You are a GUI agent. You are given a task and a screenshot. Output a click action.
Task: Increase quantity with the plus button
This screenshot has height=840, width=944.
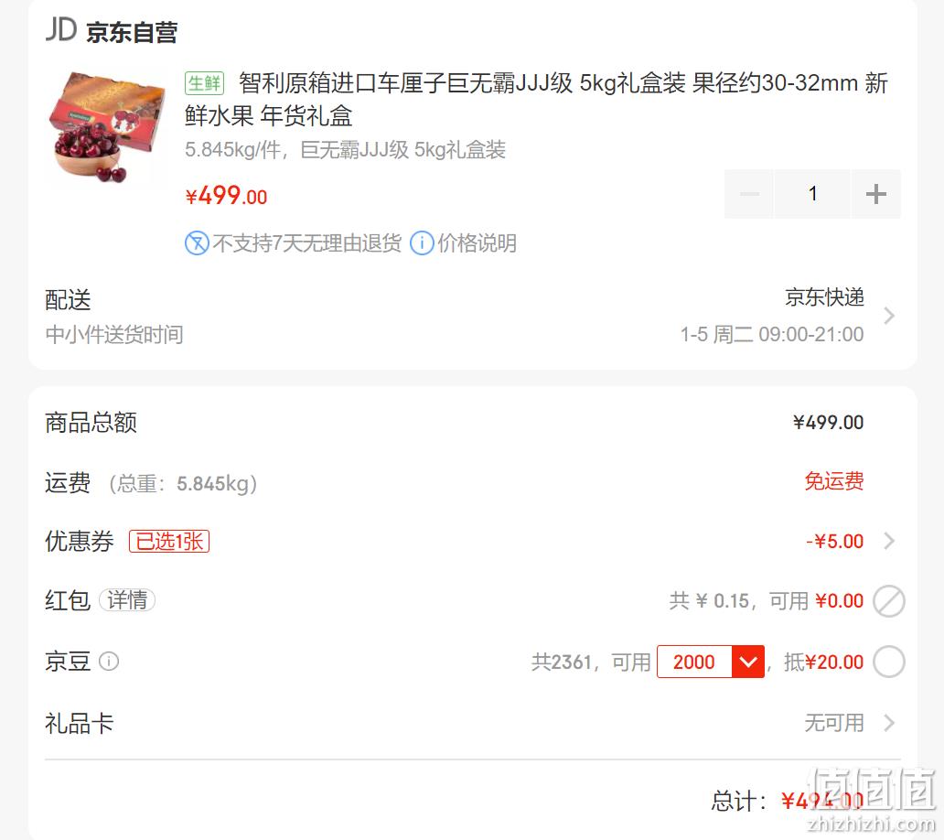(x=876, y=194)
